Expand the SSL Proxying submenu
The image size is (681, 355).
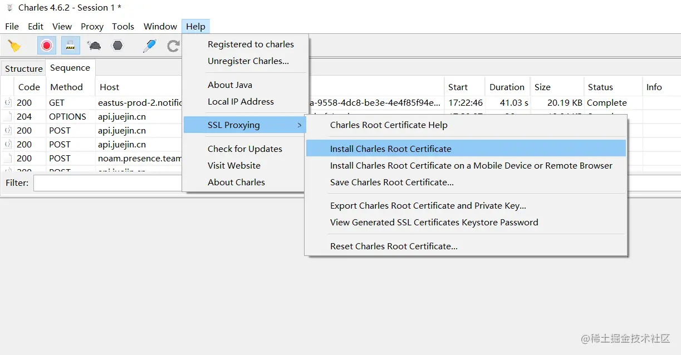click(x=244, y=125)
